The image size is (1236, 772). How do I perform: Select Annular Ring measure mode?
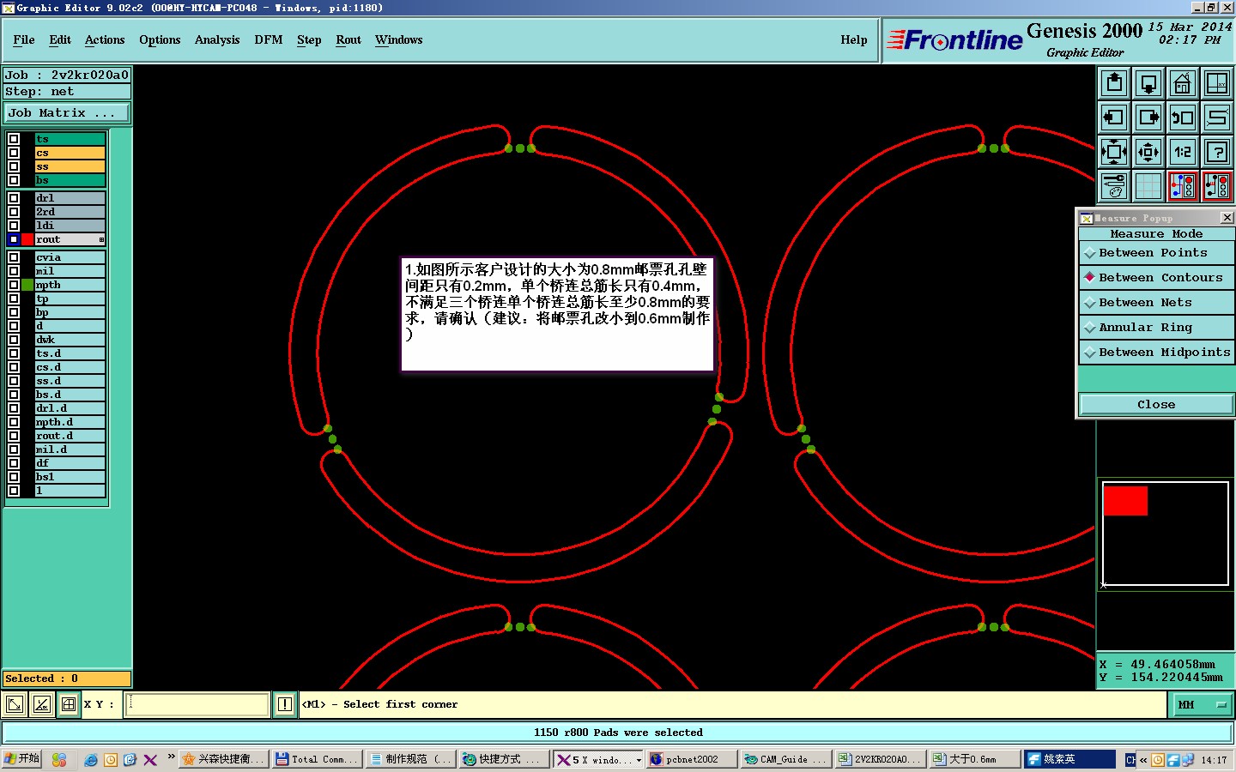coord(1156,328)
